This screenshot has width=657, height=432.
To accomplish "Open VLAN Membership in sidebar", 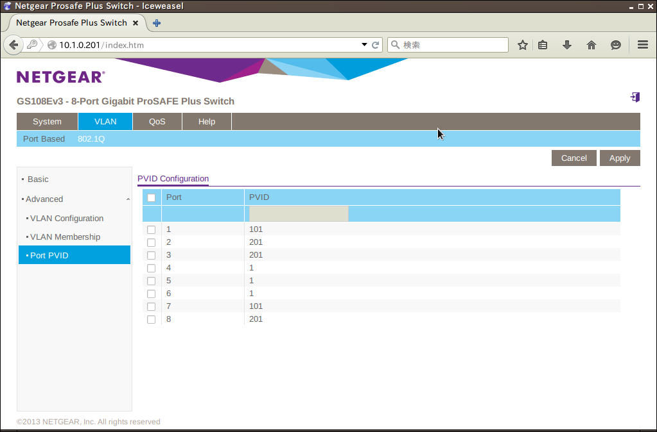I will [65, 237].
